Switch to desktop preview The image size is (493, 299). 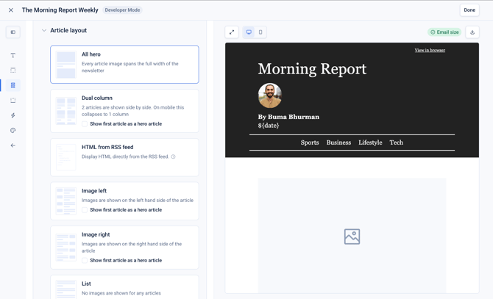[x=249, y=32]
